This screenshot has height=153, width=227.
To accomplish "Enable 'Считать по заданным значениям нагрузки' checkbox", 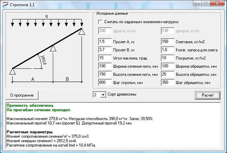I will [x=100, y=22].
